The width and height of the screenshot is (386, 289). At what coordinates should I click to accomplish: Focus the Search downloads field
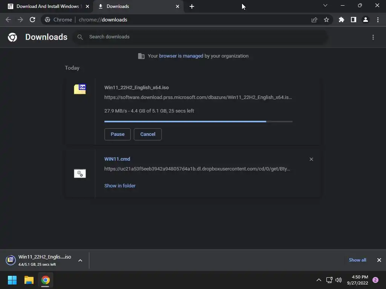tap(200, 37)
